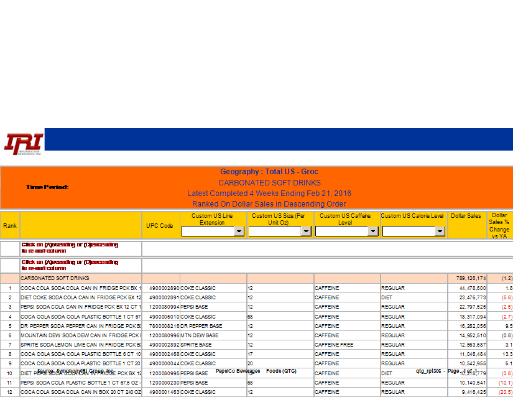513x397 pixels.
Task: Click the 'Custom US Caffeine Level' header label
Action: point(345,219)
